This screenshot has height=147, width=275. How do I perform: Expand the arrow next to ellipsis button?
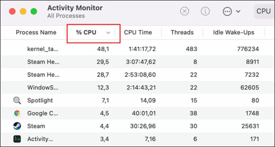tap(238, 11)
